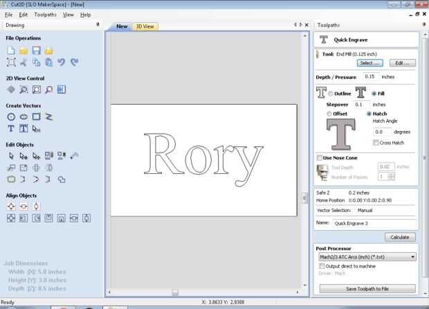This screenshot has width=429, height=309.
Task: Click the Rory text outline on canvas
Action: (203, 159)
